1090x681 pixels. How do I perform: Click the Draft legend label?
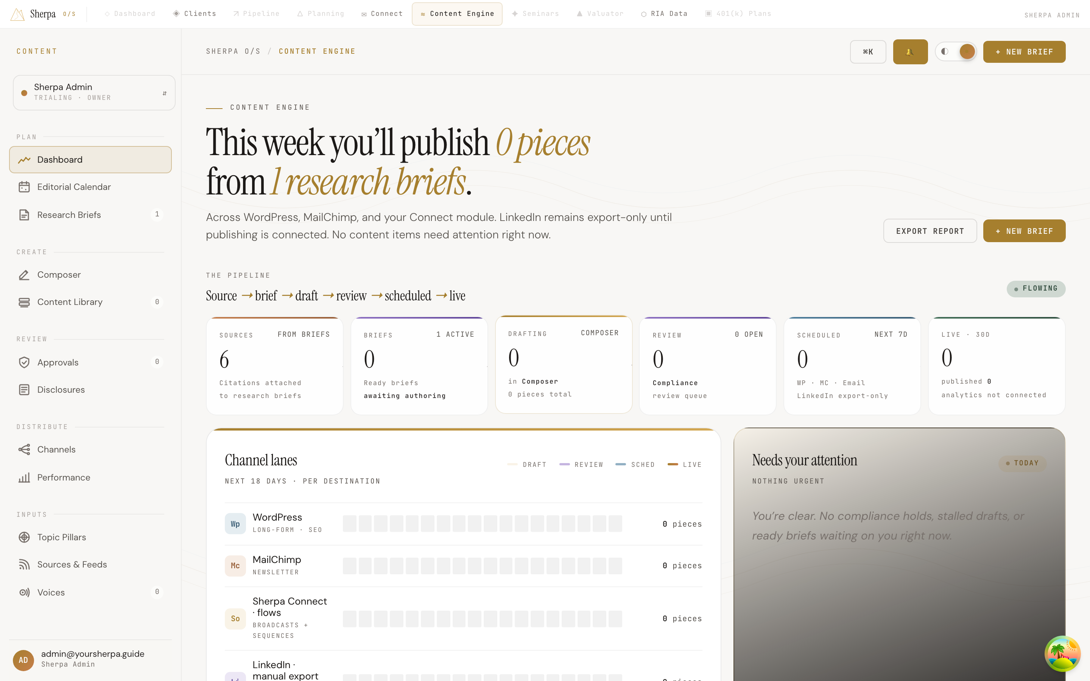[535, 465]
